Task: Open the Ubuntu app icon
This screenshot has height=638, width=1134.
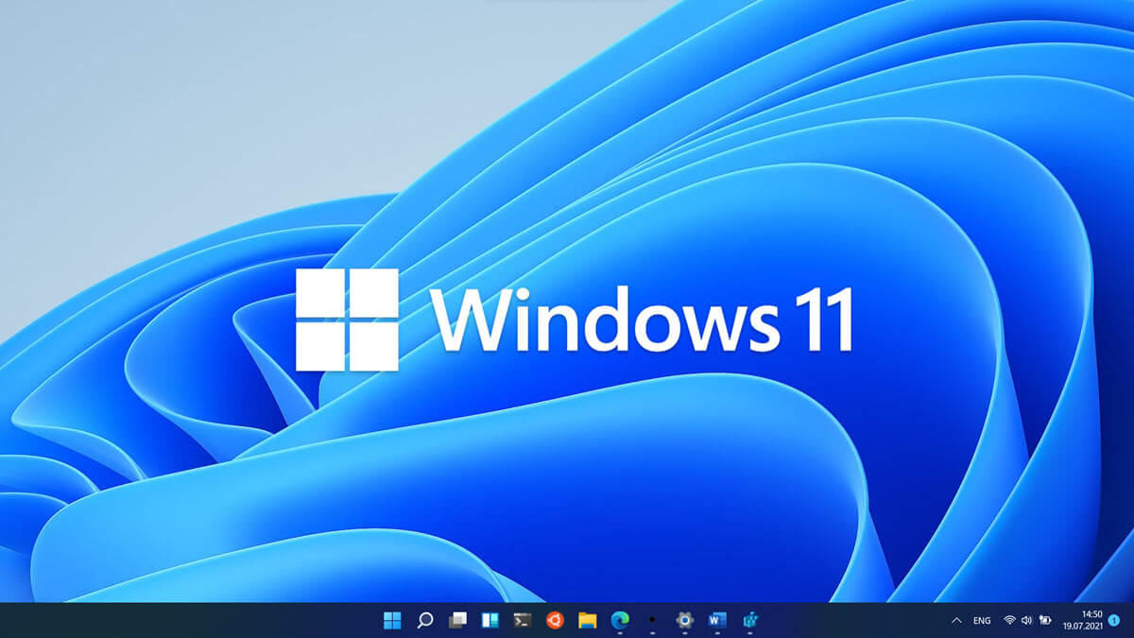Action: point(555,620)
